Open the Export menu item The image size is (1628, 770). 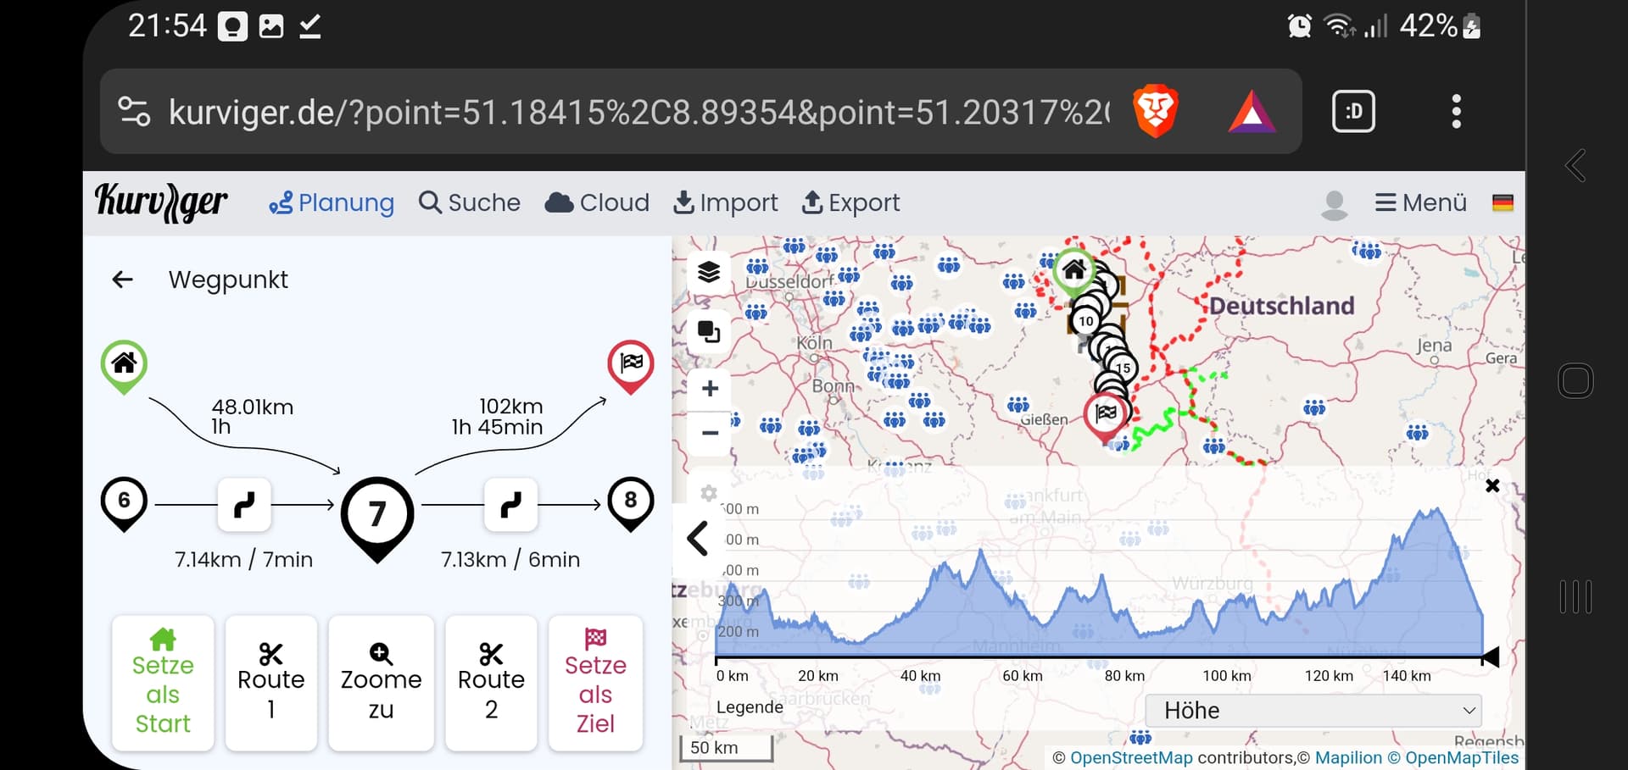pyautogui.click(x=850, y=203)
